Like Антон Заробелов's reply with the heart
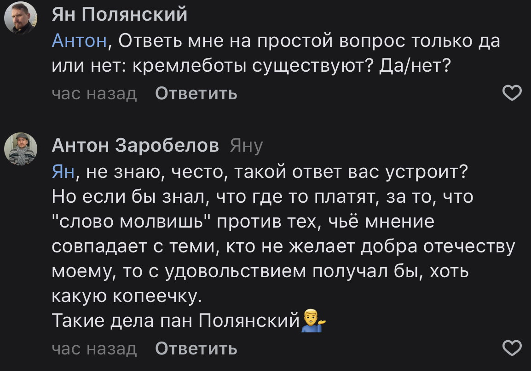The width and height of the screenshot is (531, 371). [x=511, y=348]
